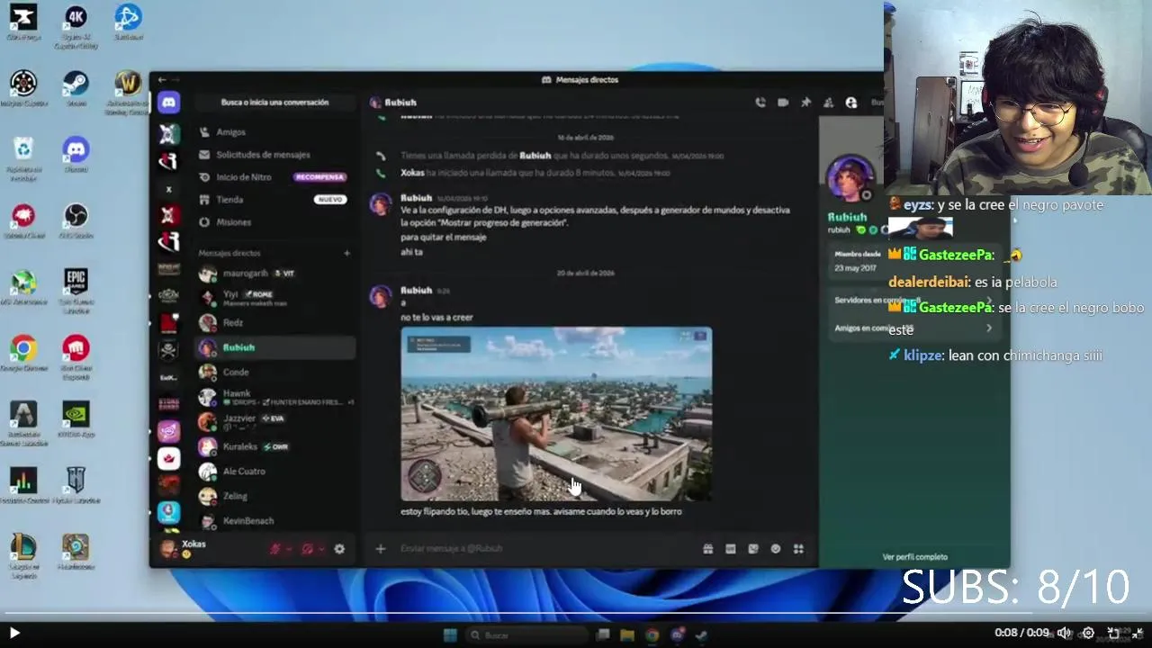Click the Hearthstone desktop icon
1152x648 pixels.
[x=76, y=553]
